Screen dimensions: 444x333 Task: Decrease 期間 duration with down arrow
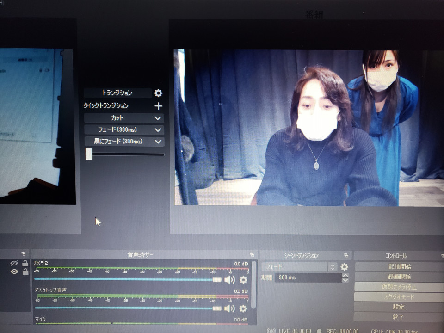tap(345, 280)
